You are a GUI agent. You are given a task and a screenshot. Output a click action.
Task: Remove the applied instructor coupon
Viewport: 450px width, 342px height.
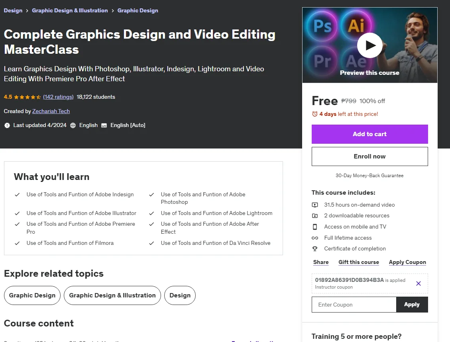pyautogui.click(x=419, y=283)
